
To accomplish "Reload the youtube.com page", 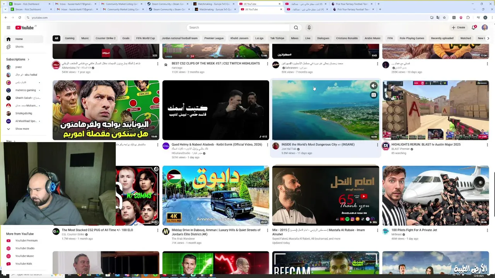I will [x=20, y=17].
